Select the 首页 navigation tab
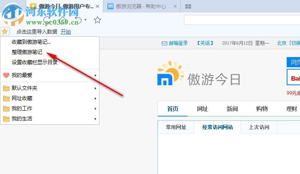The width and height of the screenshot is (300, 174). tap(173, 109)
